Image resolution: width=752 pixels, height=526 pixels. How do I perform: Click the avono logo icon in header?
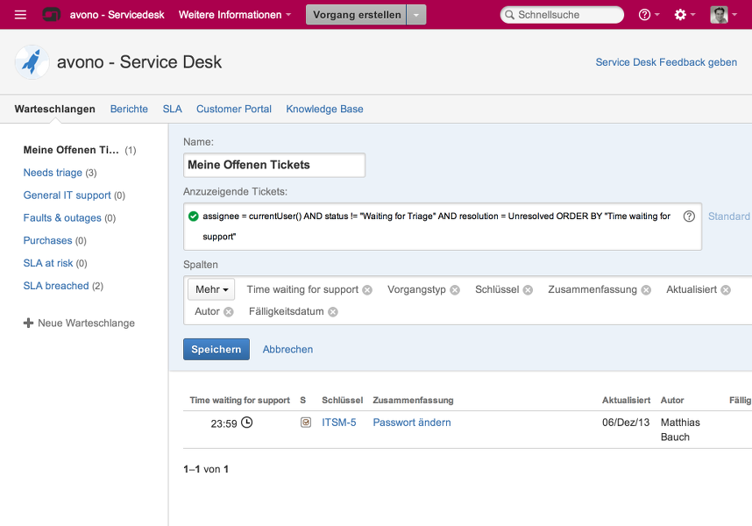click(x=52, y=15)
